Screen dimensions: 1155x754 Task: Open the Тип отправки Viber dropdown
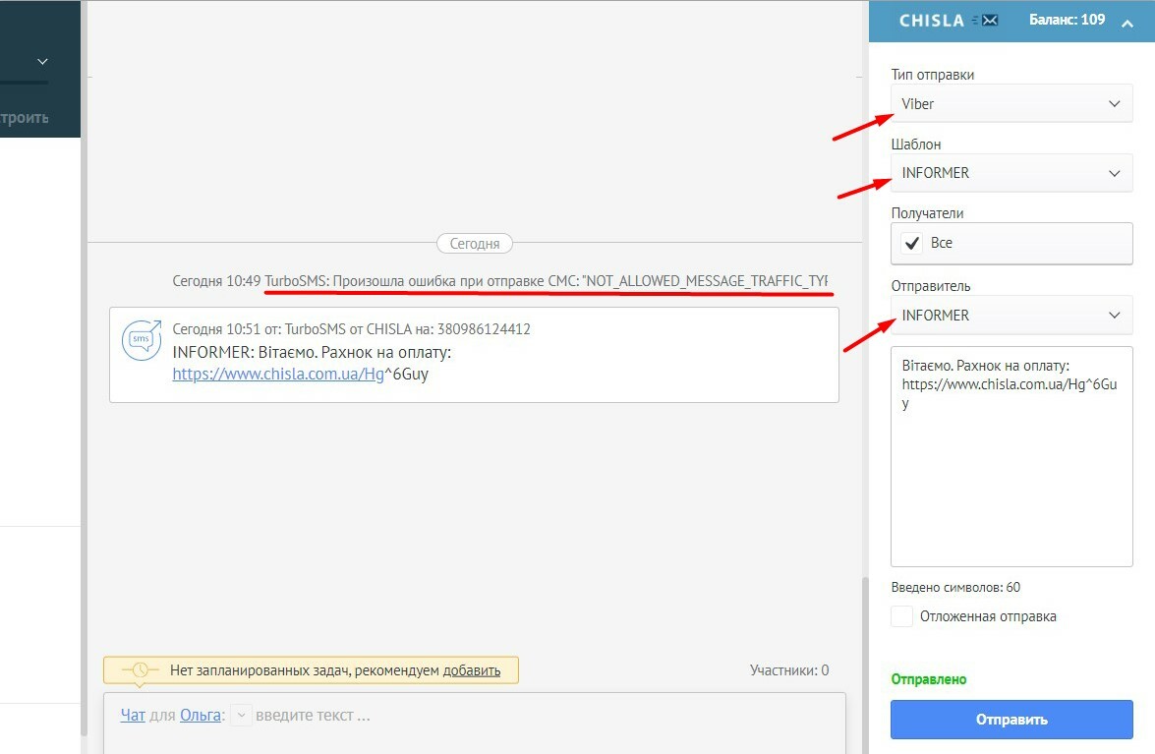[1011, 104]
